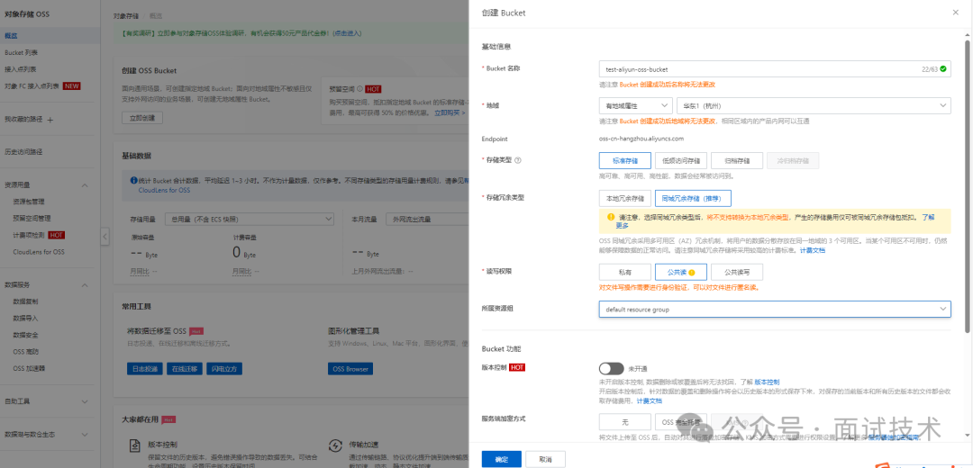973x468 pixels.
Task: Expand the 自助工具 sidebar section
Action: click(85, 401)
